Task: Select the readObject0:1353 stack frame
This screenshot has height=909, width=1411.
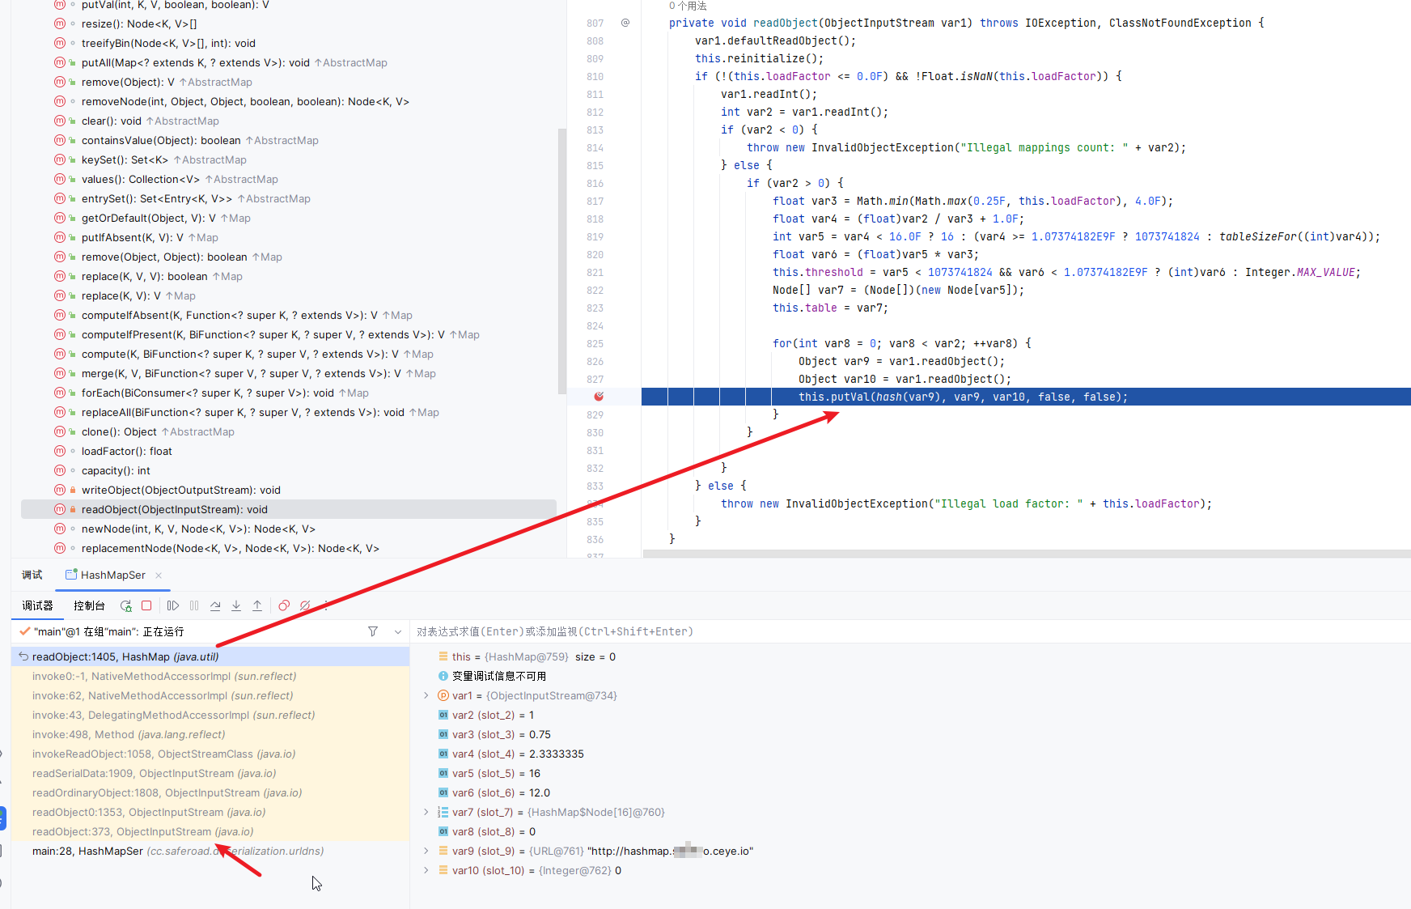Action: click(x=210, y=812)
